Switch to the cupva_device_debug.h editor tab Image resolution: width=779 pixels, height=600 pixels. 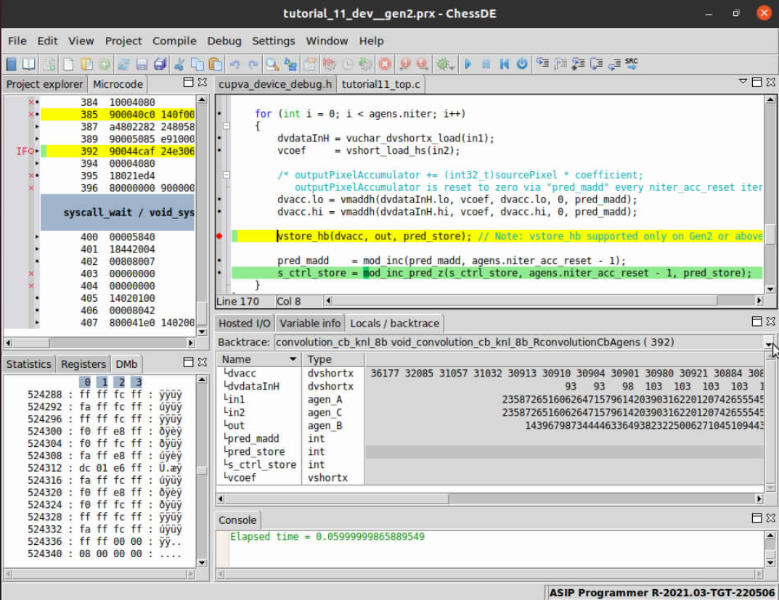(x=276, y=84)
